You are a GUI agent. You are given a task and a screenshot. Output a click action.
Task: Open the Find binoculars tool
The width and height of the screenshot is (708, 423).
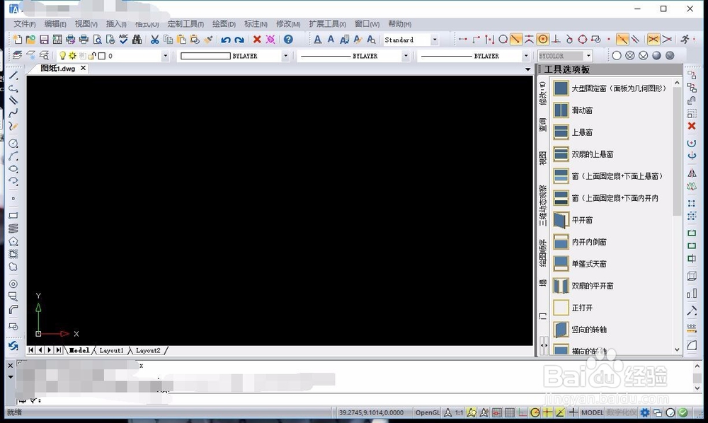pos(137,40)
